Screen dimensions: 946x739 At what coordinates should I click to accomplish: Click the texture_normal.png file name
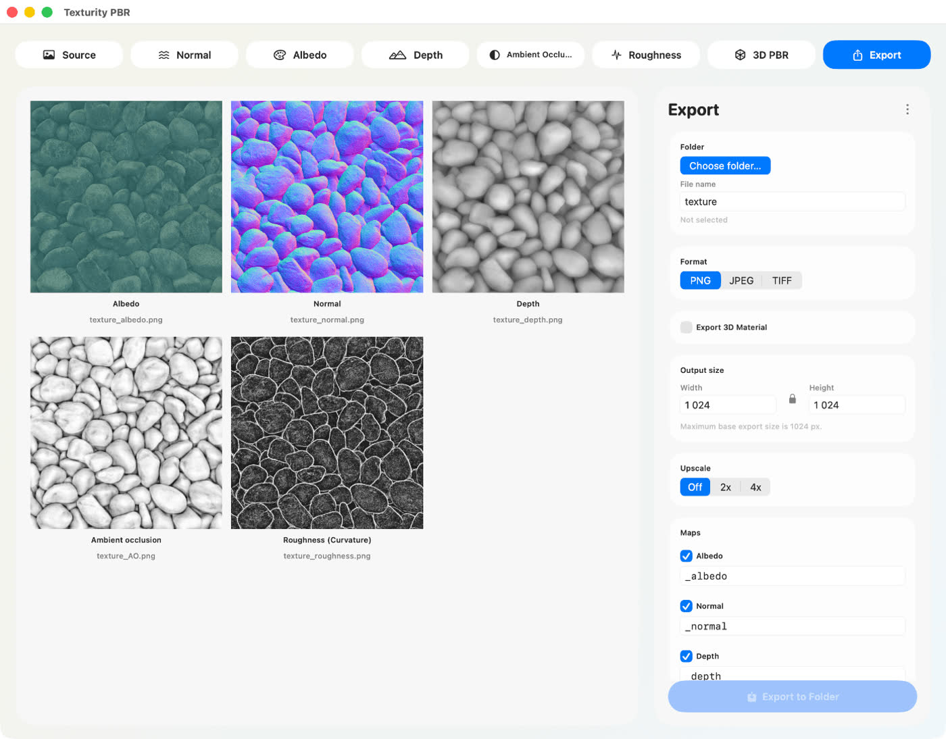[x=327, y=320]
